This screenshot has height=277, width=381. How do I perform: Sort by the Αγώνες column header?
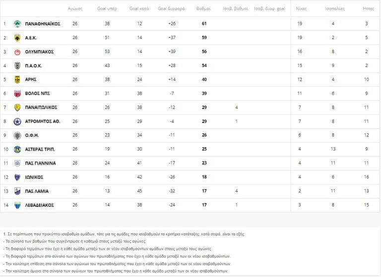click(75, 9)
